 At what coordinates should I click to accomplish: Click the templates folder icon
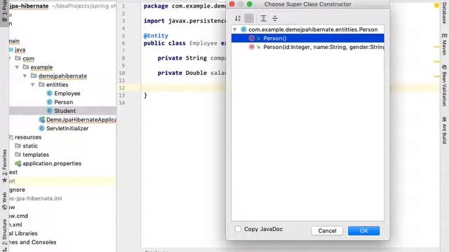point(18,155)
